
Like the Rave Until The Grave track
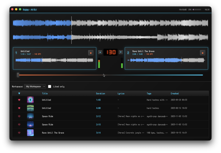coord(19,132)
